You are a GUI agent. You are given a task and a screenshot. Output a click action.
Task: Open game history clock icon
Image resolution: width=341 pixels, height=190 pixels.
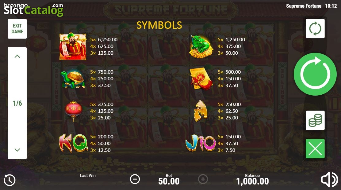tap(10, 180)
